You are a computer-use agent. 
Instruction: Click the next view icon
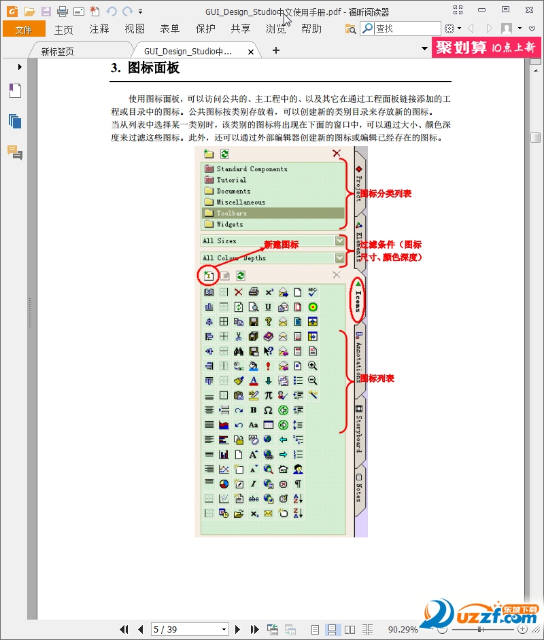pos(290,629)
